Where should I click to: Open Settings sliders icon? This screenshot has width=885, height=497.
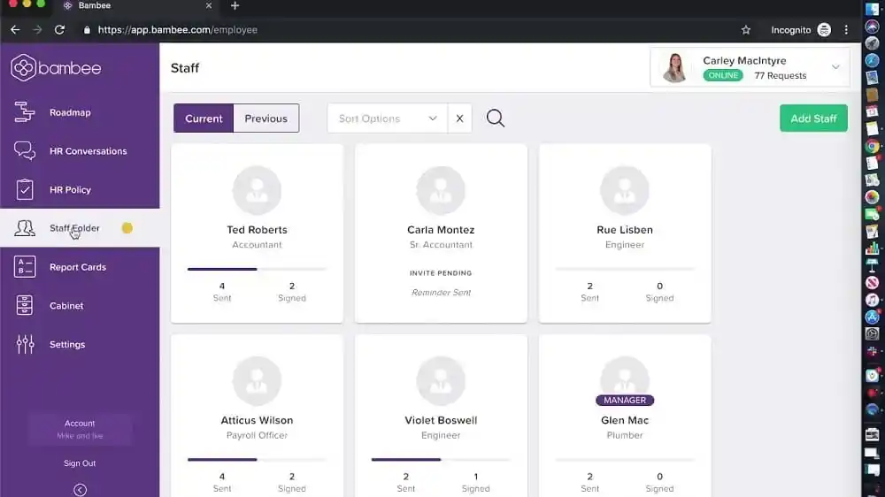point(25,344)
